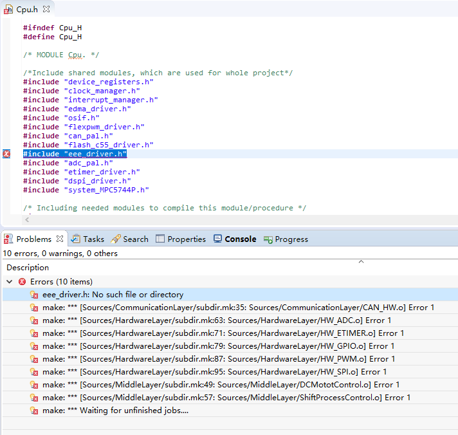Click error icon of HW_ADC.o row
This screenshot has width=458, height=435.
pos(34,320)
